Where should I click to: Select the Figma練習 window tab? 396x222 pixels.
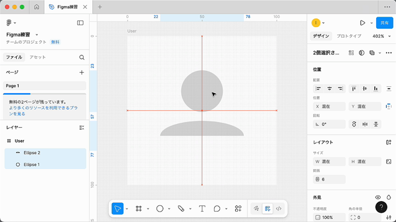click(68, 7)
